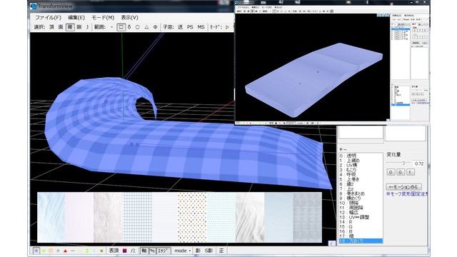Click the TransformView window icon

click(34, 6)
